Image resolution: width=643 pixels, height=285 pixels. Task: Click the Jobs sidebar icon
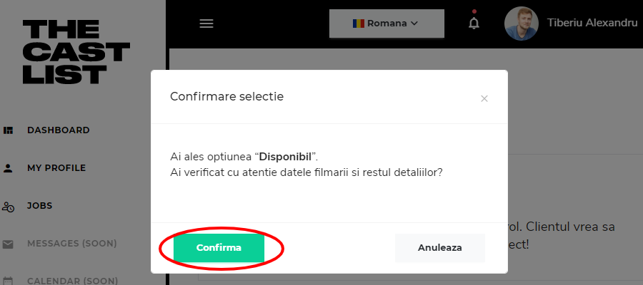click(x=9, y=207)
